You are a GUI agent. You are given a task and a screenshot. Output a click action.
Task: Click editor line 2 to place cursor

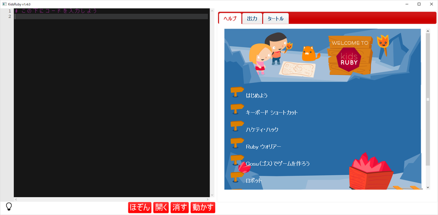click(x=111, y=17)
